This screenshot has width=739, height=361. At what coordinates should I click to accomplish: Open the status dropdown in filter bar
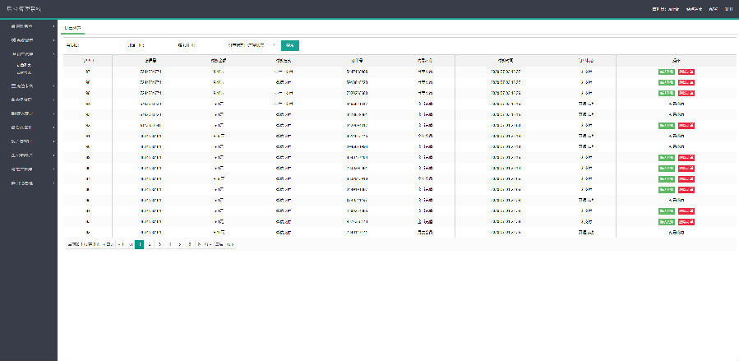pyautogui.click(x=252, y=46)
